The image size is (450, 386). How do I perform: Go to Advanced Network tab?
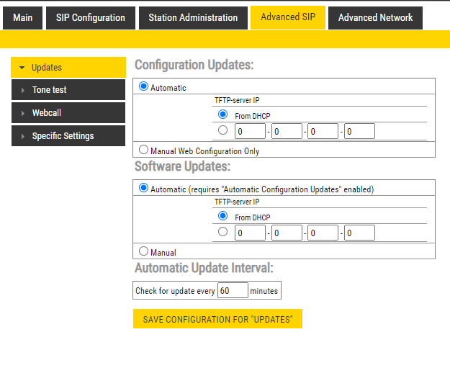(x=375, y=18)
